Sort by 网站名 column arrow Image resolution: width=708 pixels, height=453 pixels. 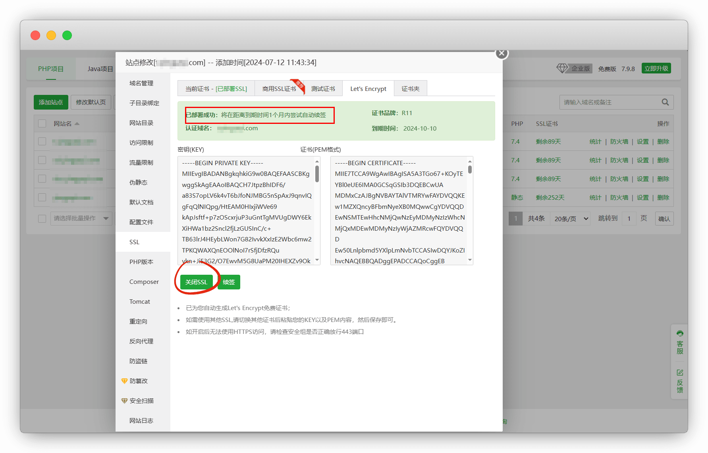pyautogui.click(x=77, y=124)
